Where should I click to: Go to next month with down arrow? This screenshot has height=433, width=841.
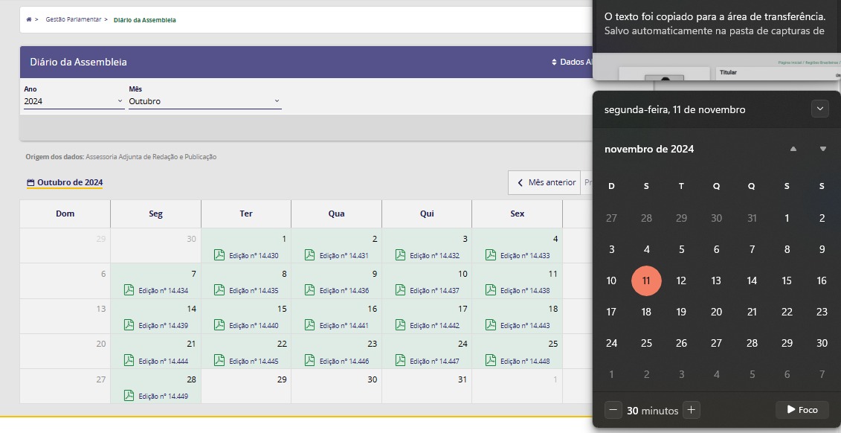coord(822,149)
